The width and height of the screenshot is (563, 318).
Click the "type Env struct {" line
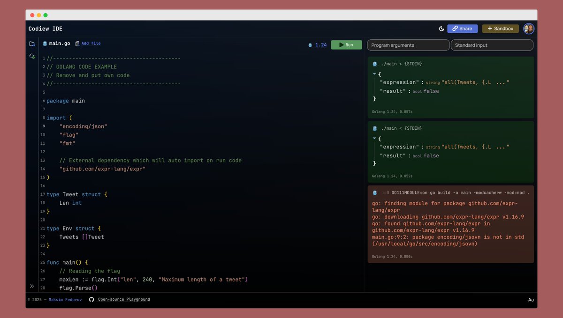click(x=74, y=229)
